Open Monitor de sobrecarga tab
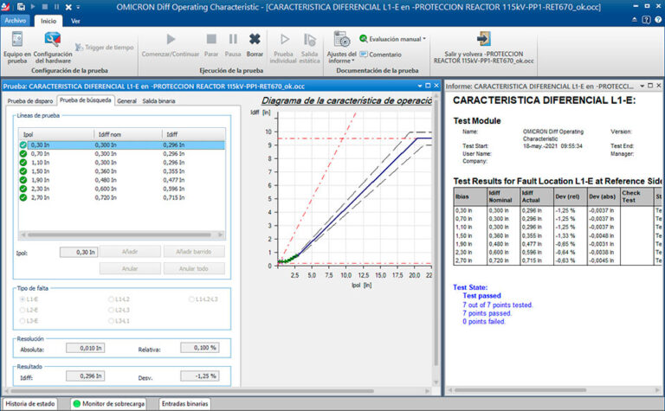 [x=109, y=404]
